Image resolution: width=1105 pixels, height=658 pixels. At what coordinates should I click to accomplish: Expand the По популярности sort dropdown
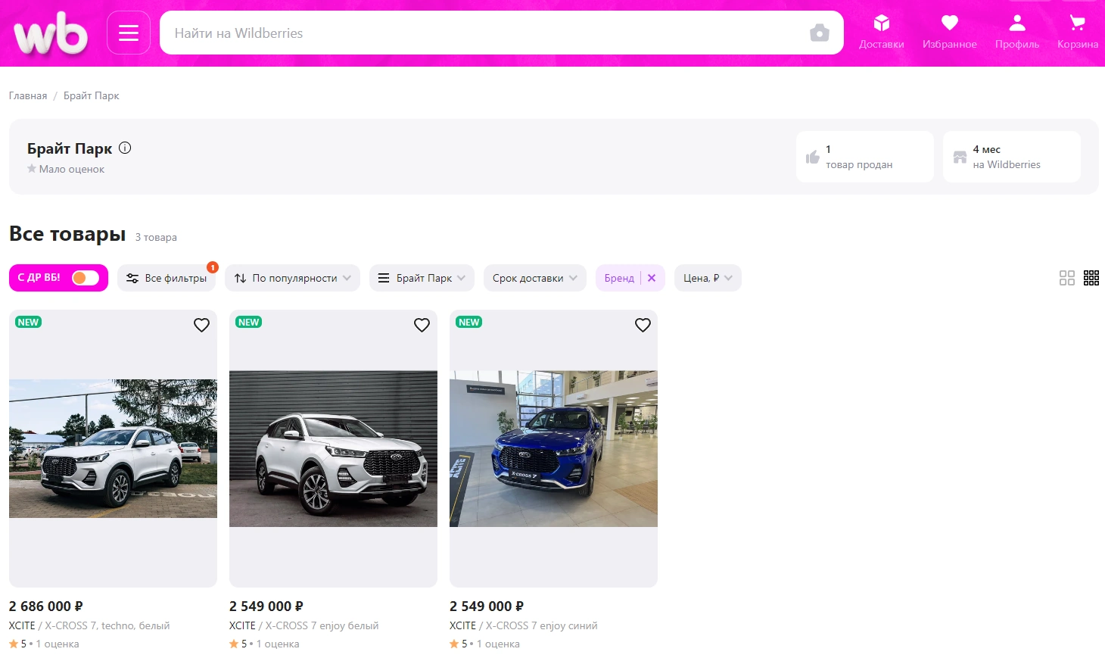tap(292, 278)
